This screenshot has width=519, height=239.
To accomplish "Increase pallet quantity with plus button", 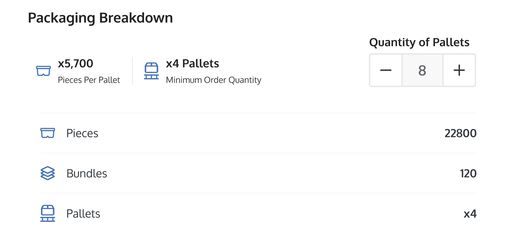I will (x=459, y=70).
